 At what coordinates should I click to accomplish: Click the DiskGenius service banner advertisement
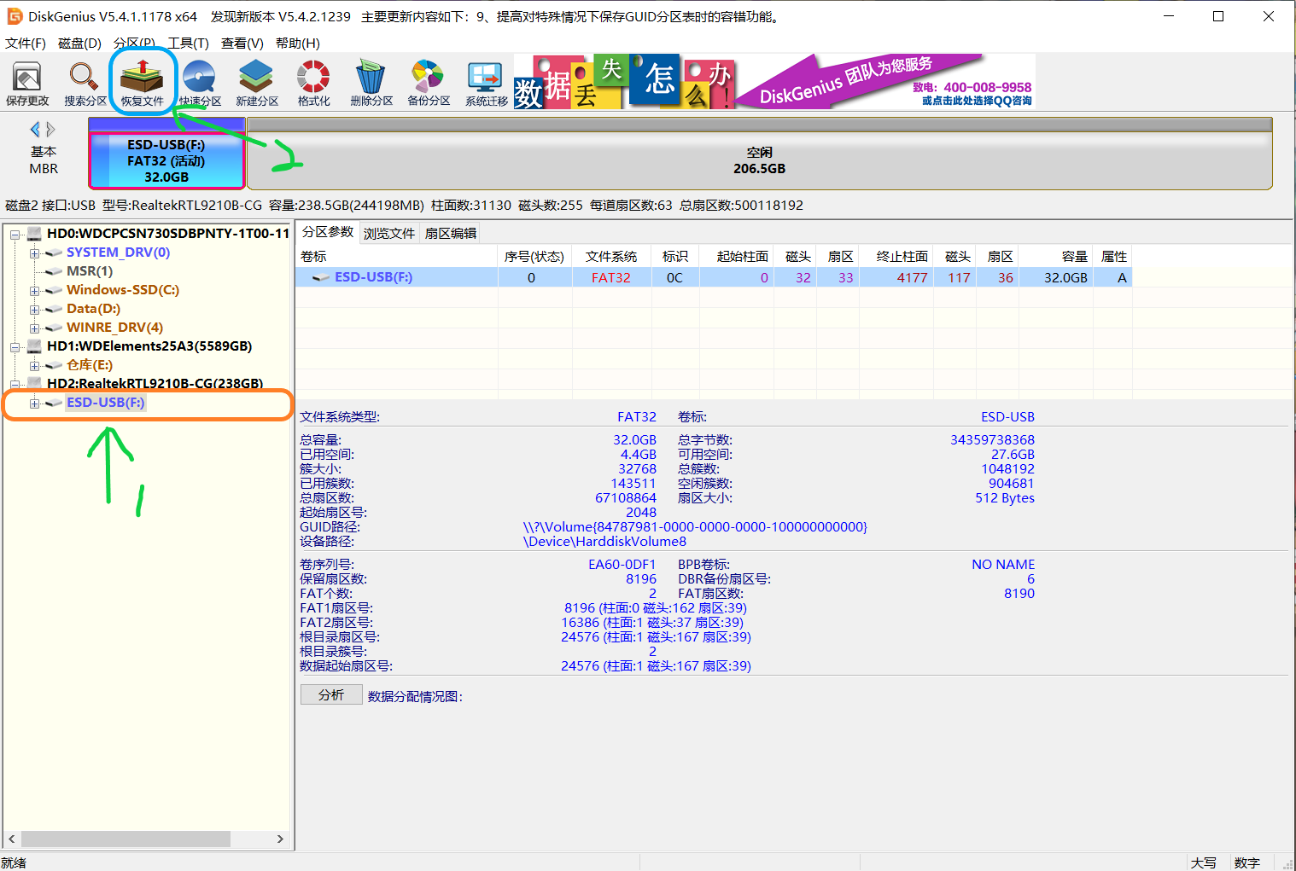pyautogui.click(x=884, y=82)
